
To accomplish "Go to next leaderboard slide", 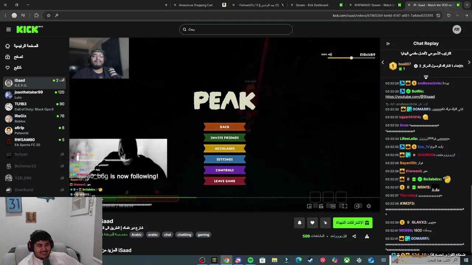I will [x=469, y=63].
